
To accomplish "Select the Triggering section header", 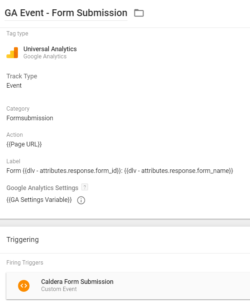I will [x=23, y=239].
